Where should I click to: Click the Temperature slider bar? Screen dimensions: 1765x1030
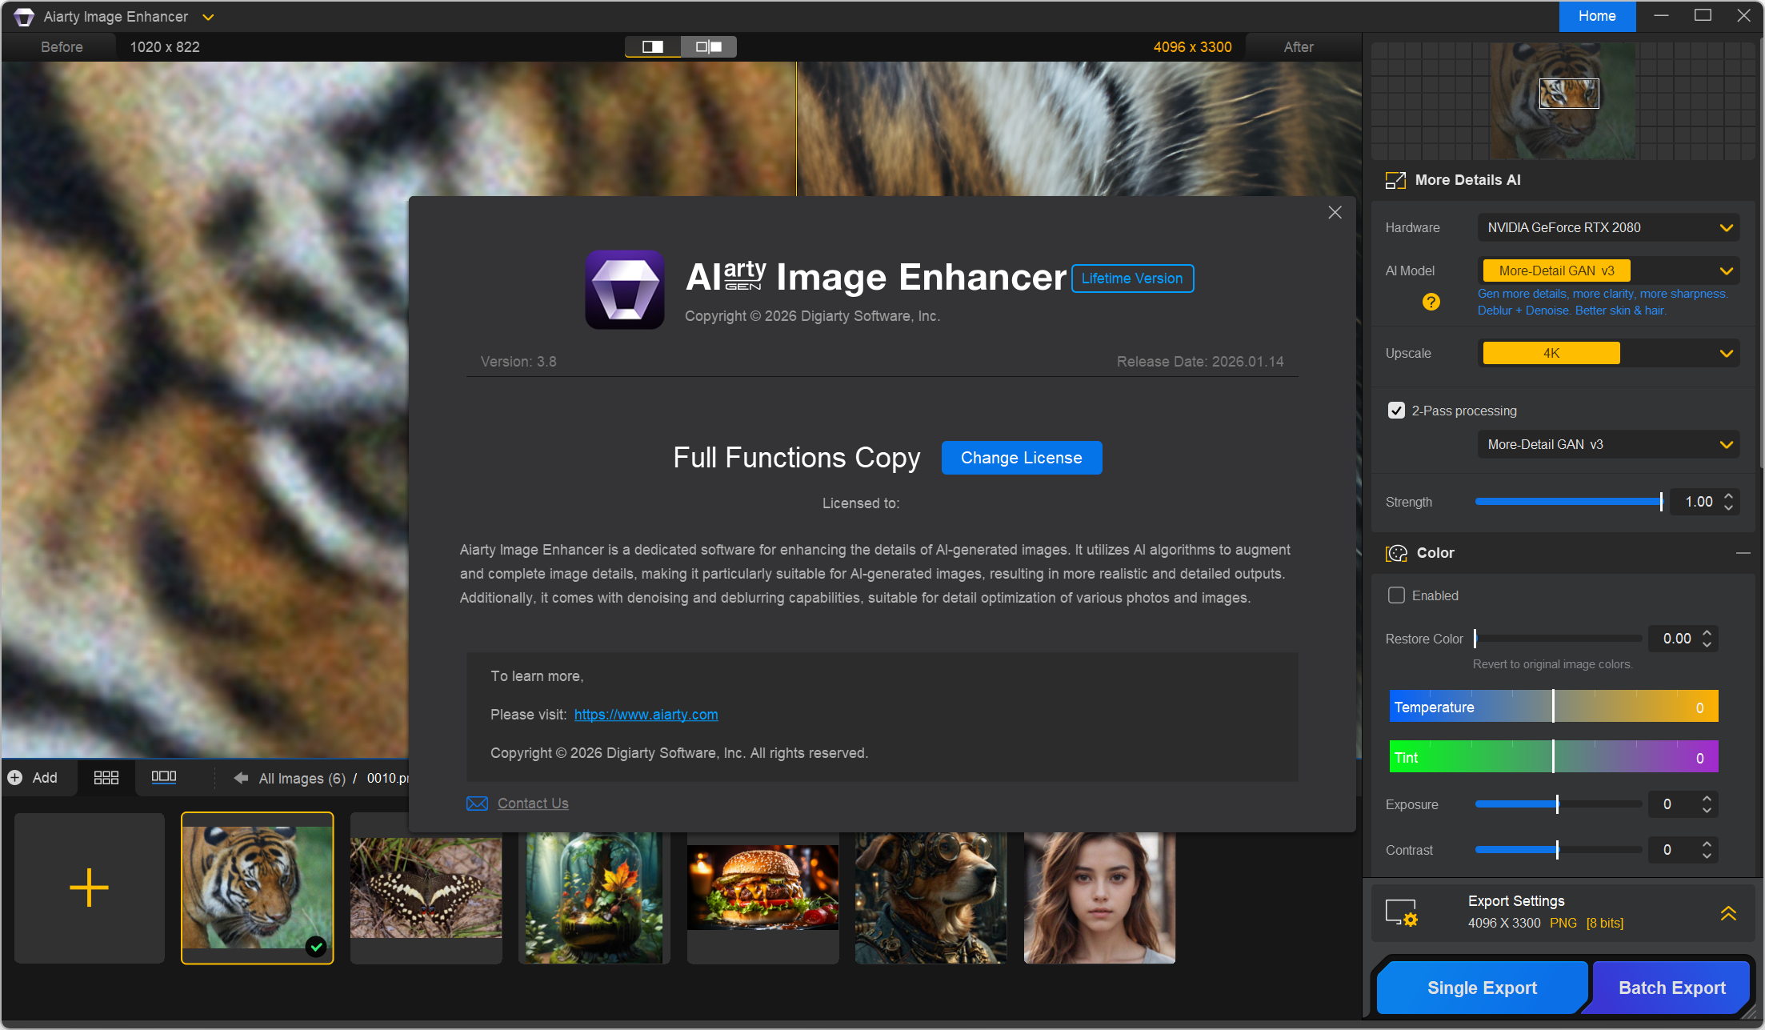point(1553,707)
